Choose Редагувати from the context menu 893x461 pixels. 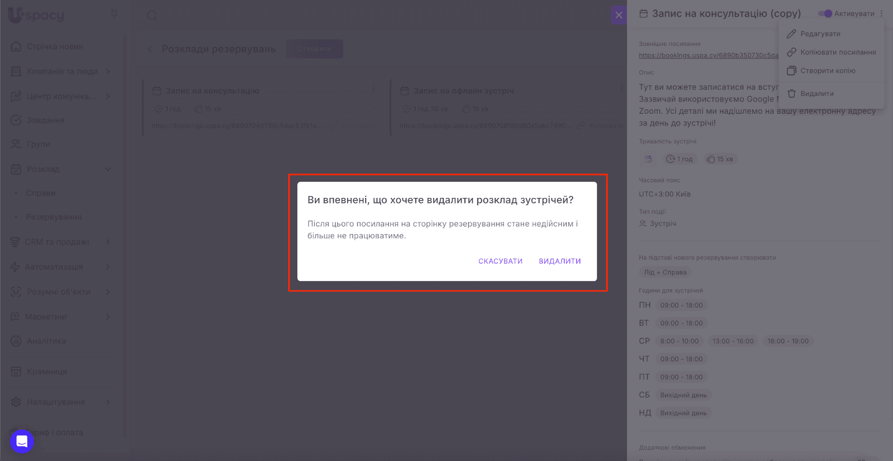831,34
